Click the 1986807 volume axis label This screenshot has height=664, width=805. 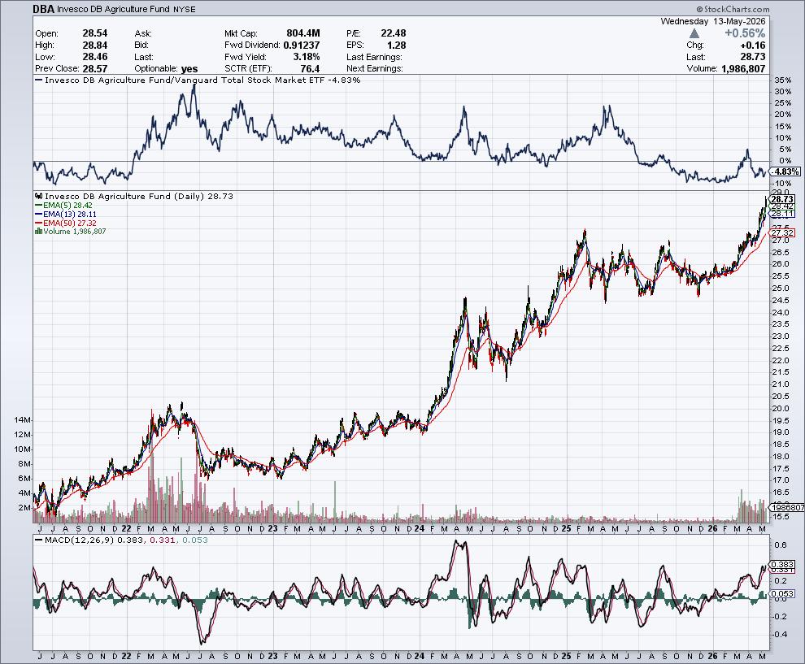point(788,507)
